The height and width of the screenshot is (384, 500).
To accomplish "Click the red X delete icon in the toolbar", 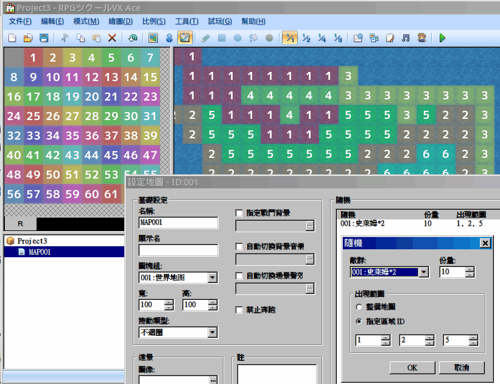I will coord(112,38).
